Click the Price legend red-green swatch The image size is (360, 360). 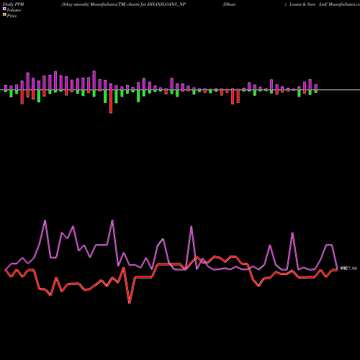coord(4,15)
